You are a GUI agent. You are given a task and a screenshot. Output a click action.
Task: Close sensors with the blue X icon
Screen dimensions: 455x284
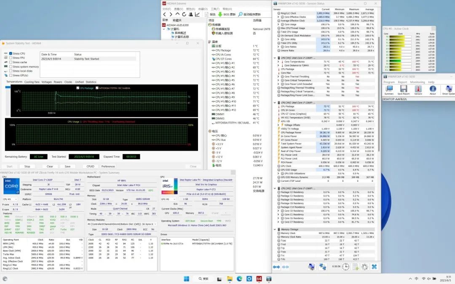pos(374,267)
